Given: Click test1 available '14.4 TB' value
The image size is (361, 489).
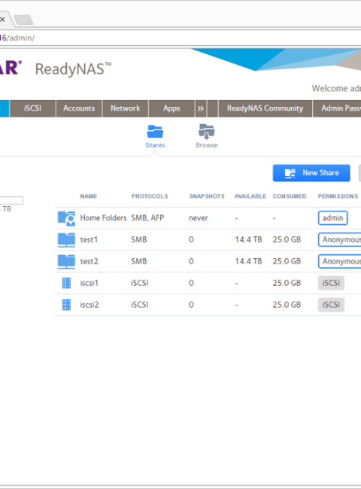Looking at the screenshot, I should pyautogui.click(x=248, y=239).
